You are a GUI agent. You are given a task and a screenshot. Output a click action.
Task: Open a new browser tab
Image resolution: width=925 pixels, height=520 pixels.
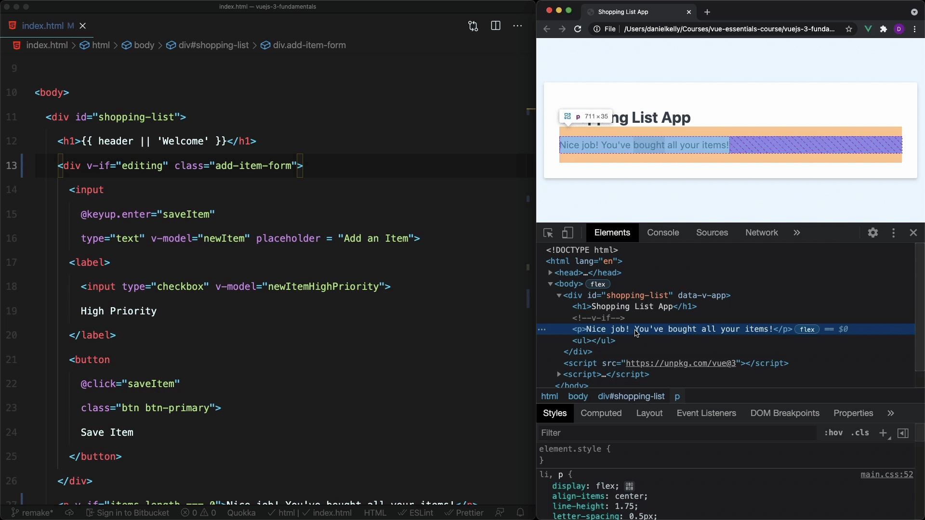707,12
